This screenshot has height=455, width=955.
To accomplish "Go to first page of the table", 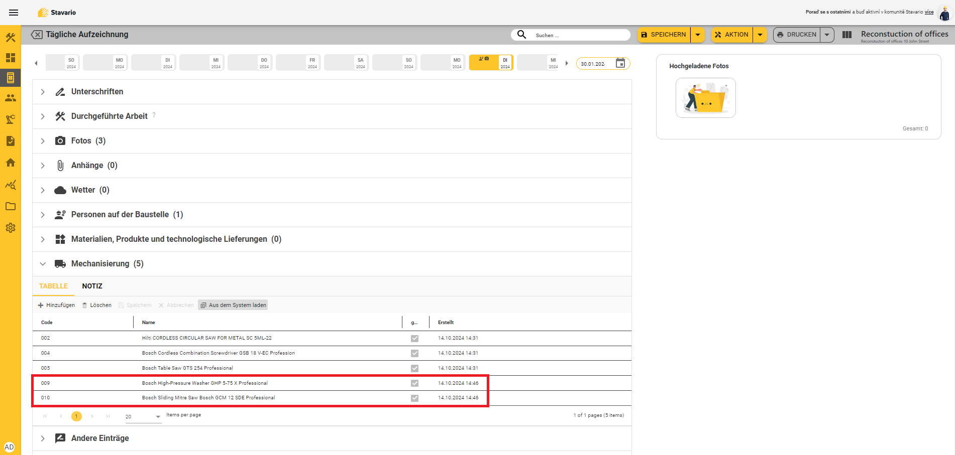I will 45,416.
